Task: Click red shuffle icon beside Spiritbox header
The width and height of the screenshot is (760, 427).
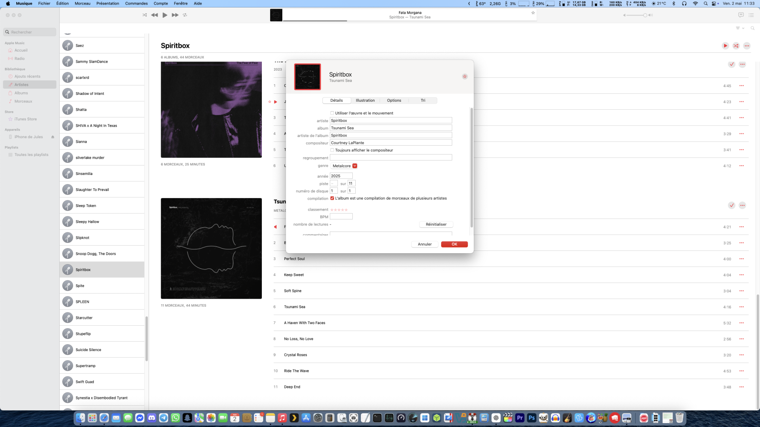Action: pos(736,46)
